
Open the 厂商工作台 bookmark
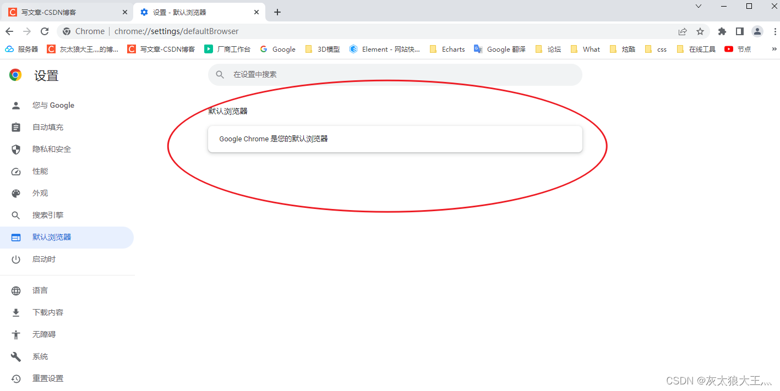pos(227,49)
